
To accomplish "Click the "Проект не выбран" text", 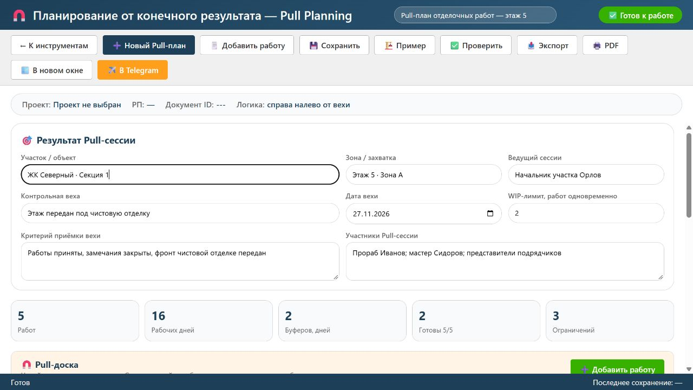I will tap(87, 105).
